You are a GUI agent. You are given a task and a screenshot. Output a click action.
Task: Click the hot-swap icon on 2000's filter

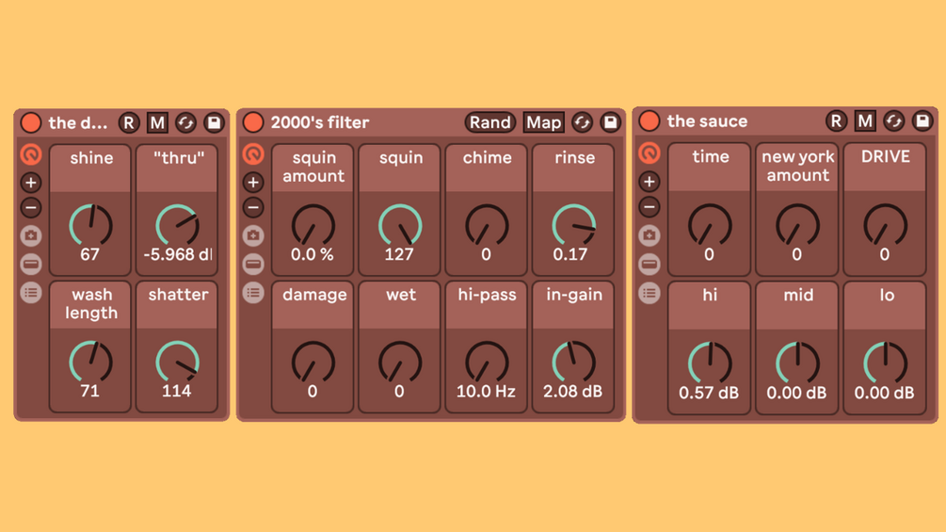coord(583,122)
